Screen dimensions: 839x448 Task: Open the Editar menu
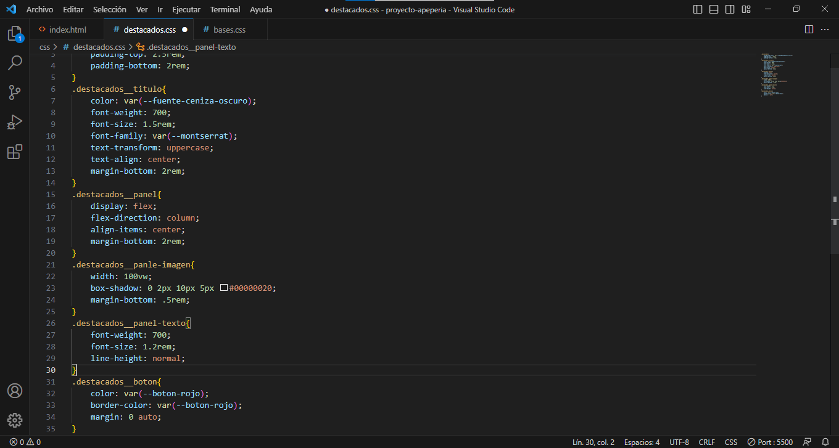[73, 9]
